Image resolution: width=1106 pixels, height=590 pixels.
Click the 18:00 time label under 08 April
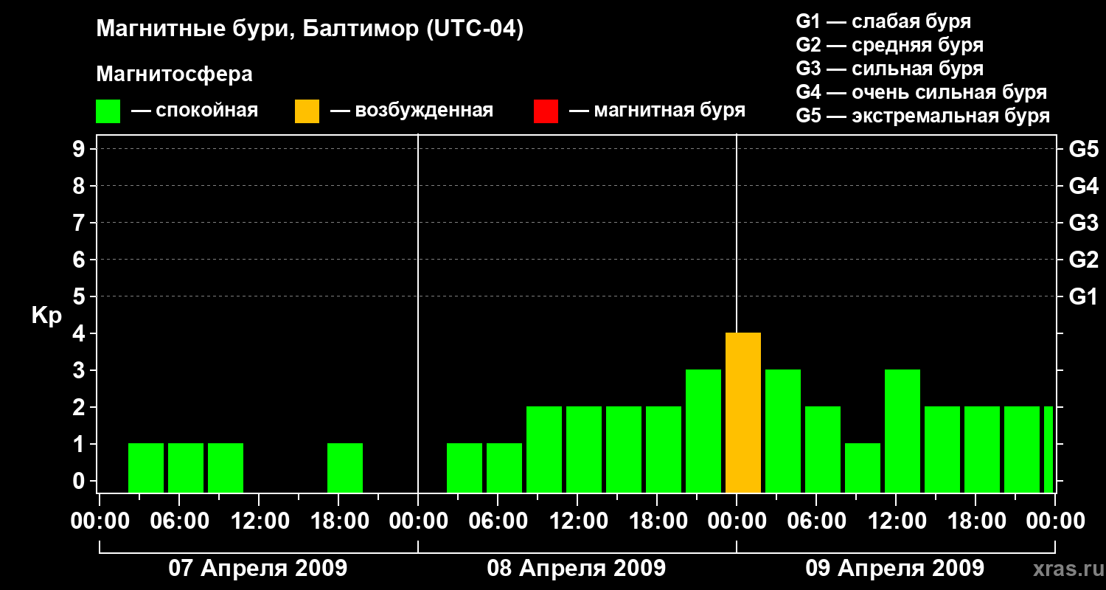[x=657, y=521]
